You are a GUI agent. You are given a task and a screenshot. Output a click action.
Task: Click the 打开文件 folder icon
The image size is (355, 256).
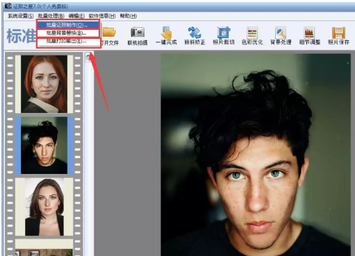coord(109,33)
